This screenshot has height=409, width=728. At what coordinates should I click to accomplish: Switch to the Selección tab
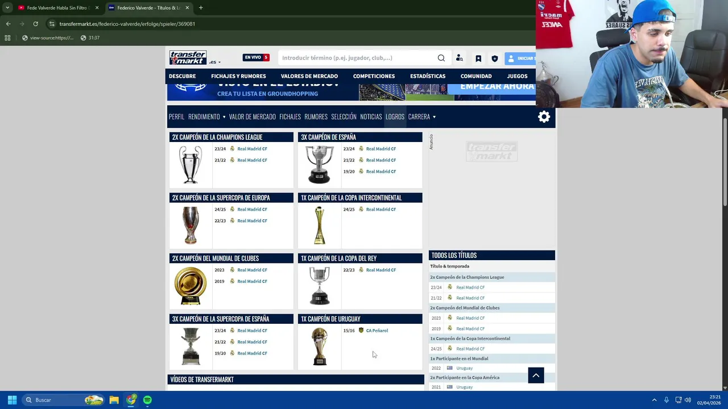point(344,117)
